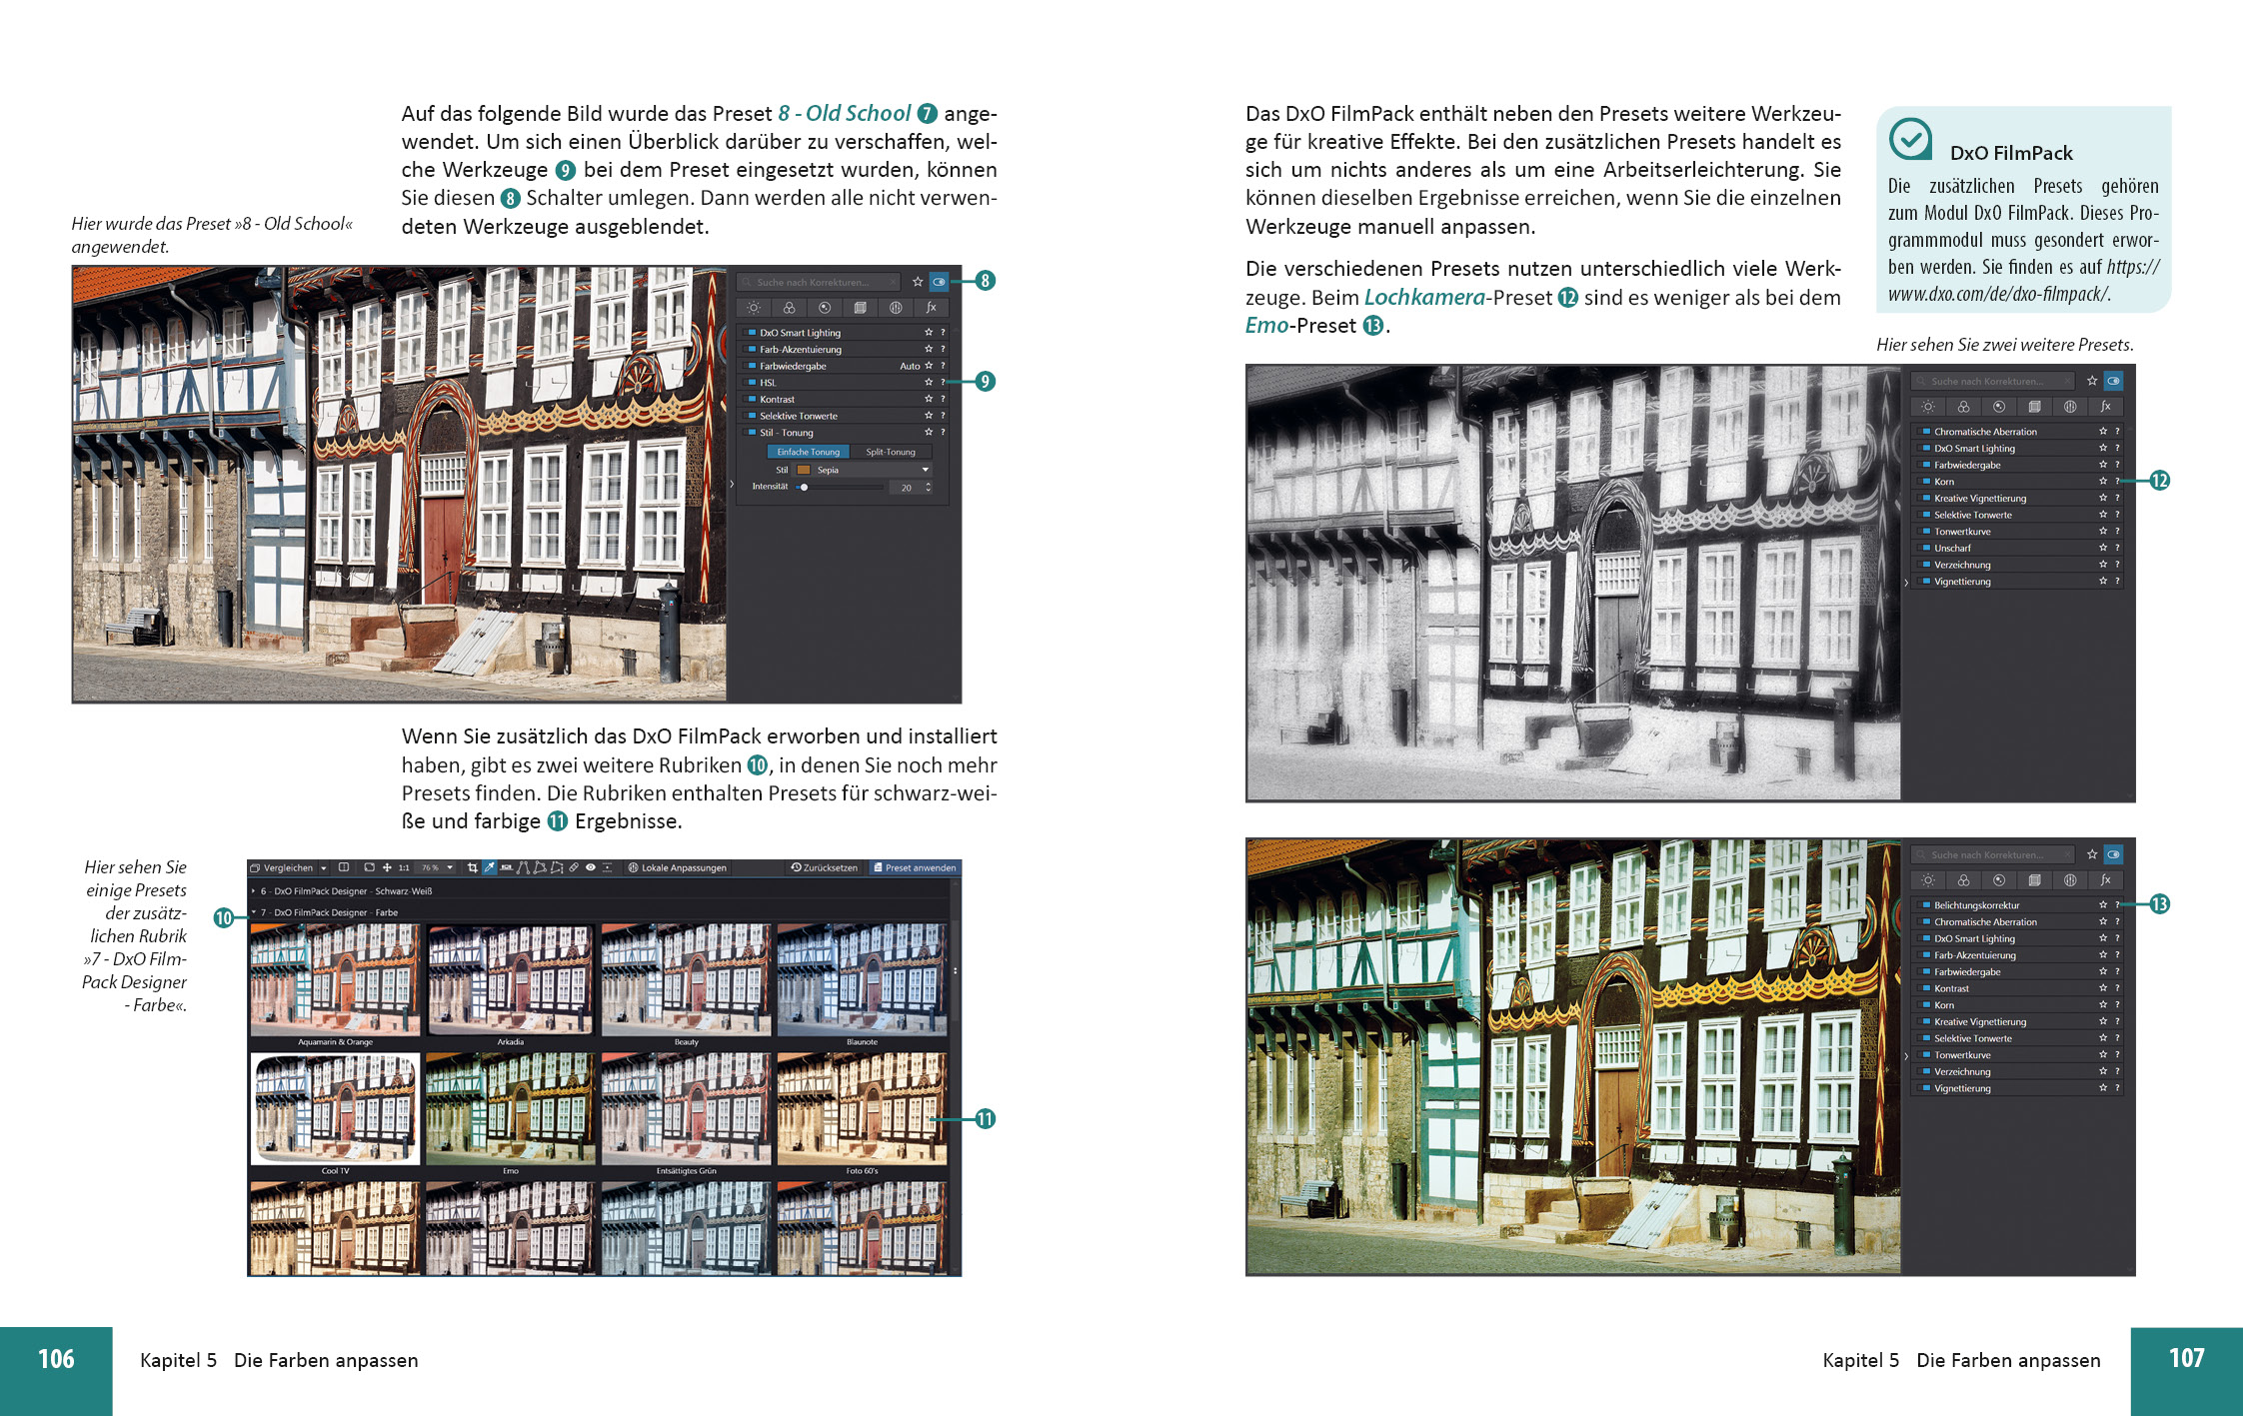Click the Preset anwenden button

coord(914,867)
